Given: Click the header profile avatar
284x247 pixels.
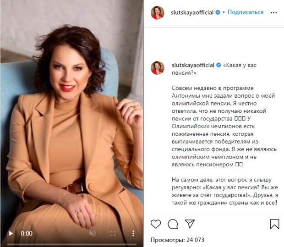Looking at the screenshot, I should coord(158,12).
